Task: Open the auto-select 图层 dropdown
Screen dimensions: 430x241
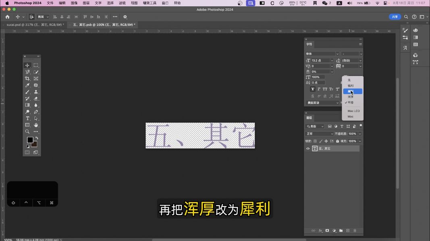Action: pyautogui.click(x=43, y=17)
